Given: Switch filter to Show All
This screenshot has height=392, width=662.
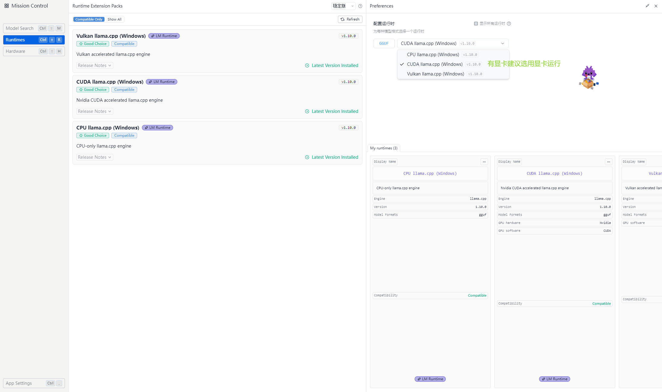Looking at the screenshot, I should click(114, 19).
